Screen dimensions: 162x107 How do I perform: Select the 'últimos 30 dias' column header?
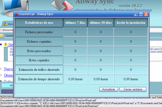click(x=101, y=23)
